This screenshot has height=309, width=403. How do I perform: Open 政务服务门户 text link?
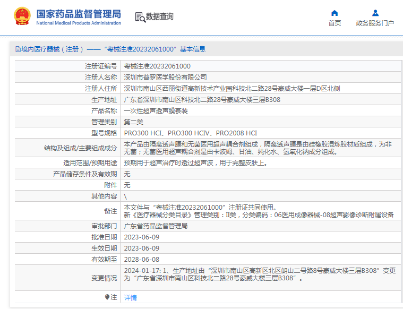click(x=375, y=23)
